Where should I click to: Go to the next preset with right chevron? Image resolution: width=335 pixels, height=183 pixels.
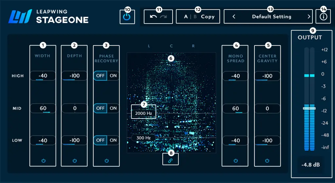[308, 17]
